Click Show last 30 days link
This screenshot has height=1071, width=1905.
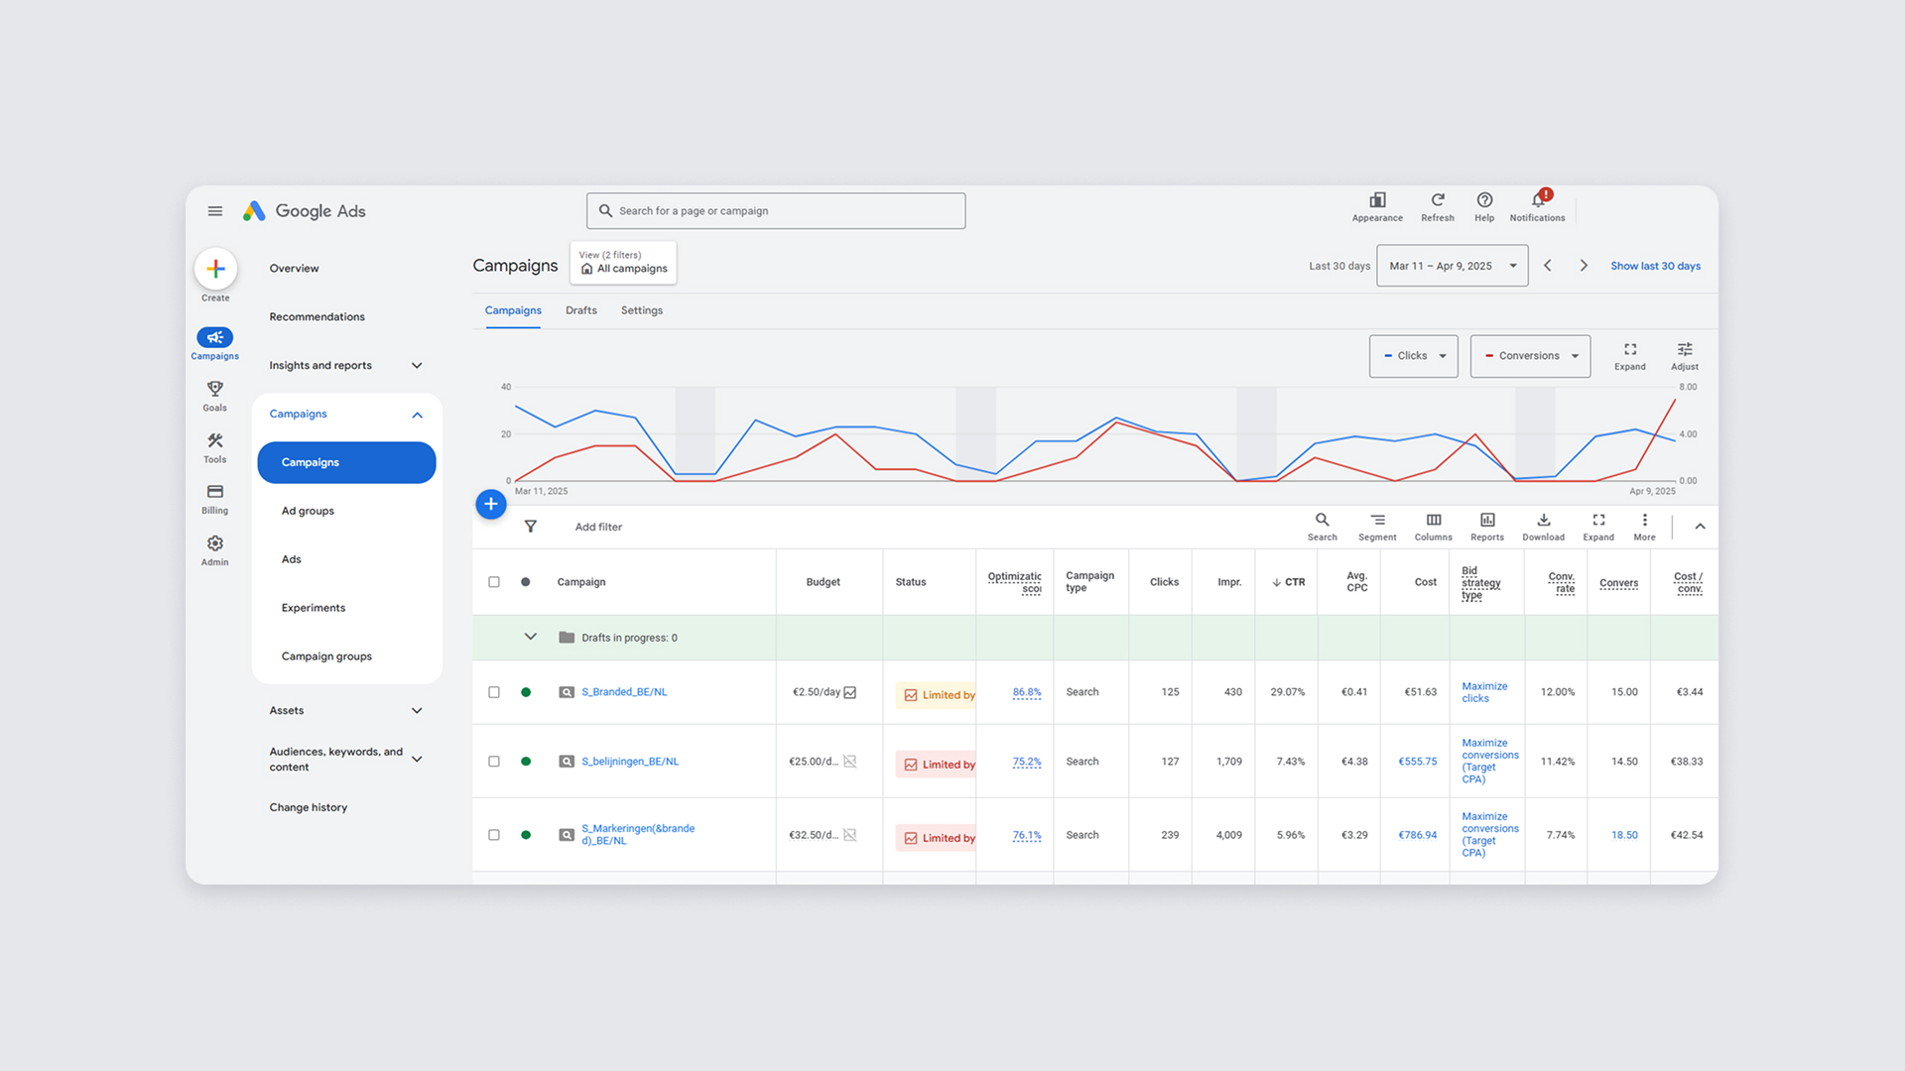(x=1655, y=266)
